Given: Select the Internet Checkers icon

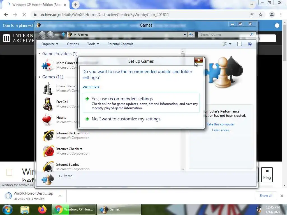Looking at the screenshot, I should (48, 151).
